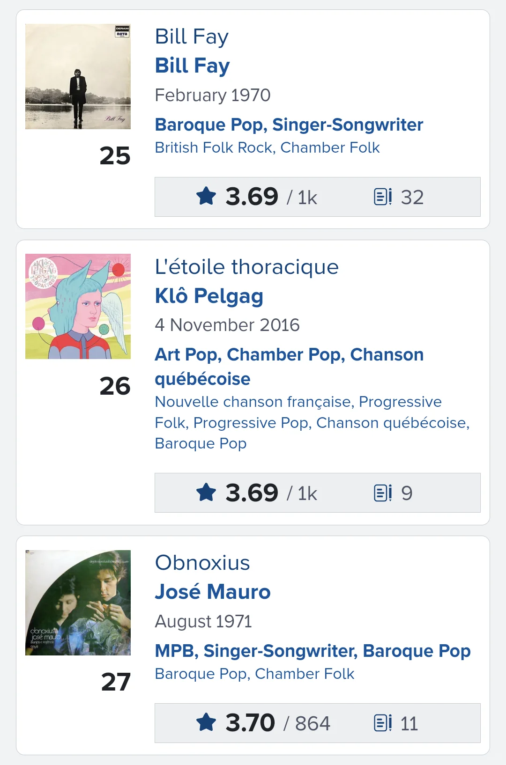Image resolution: width=506 pixels, height=765 pixels.
Task: Click the 3.70 rating for Obnoxius
Action: coord(250,722)
